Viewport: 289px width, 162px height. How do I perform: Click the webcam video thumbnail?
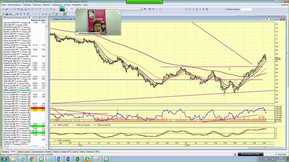[98, 22]
